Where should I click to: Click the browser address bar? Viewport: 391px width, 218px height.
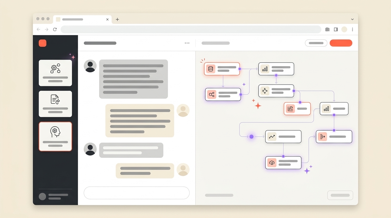point(191,30)
